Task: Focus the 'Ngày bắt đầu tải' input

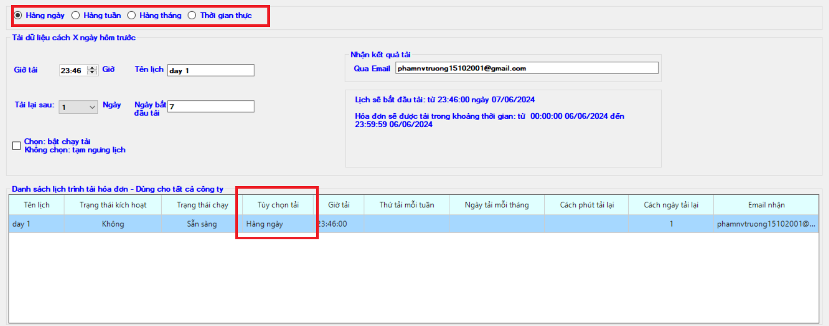Action: 210,106
